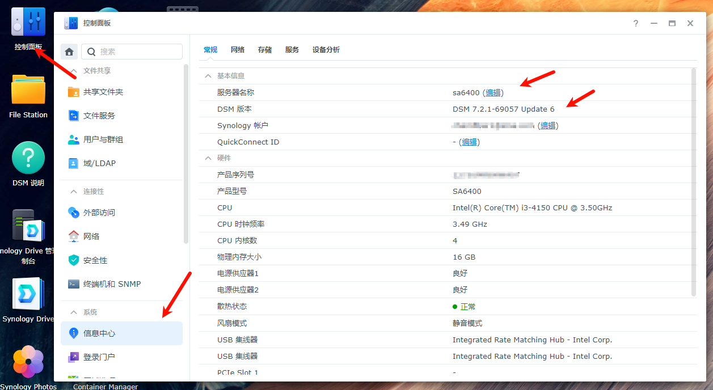Click the 静音模式 fan mode value
The height and width of the screenshot is (390, 713).
click(x=467, y=323)
